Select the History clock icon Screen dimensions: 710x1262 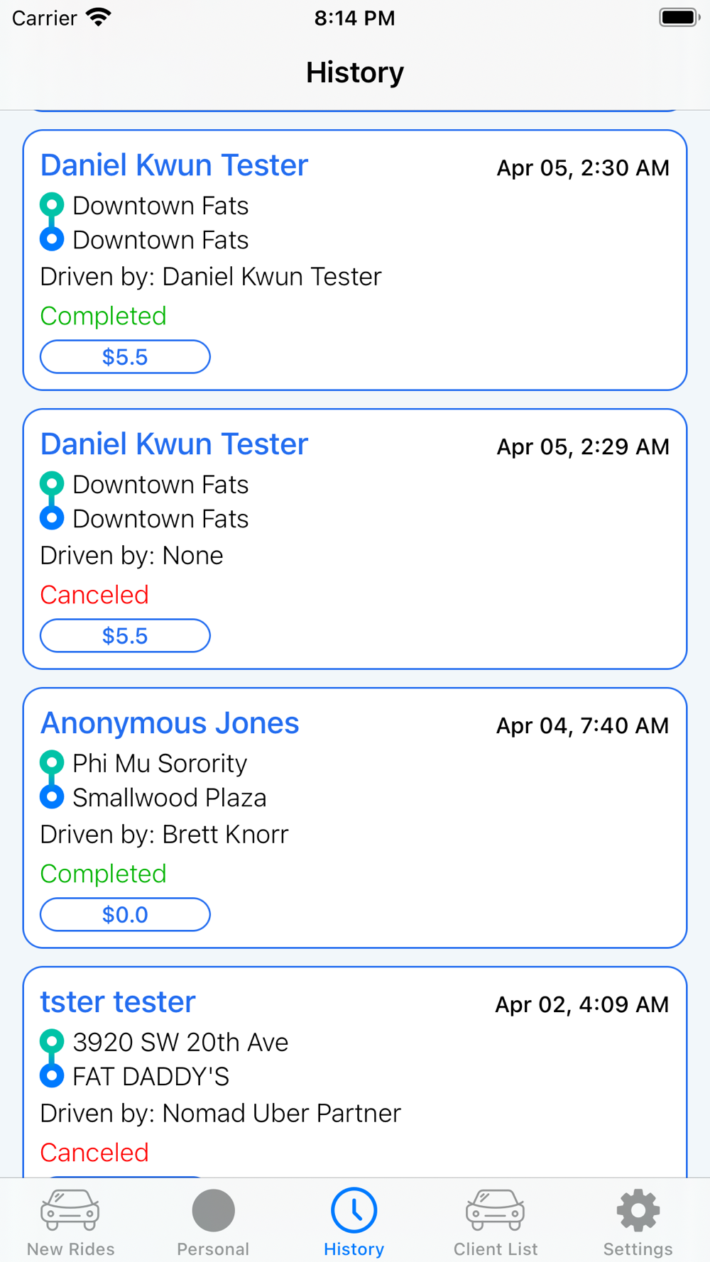pos(354,1210)
